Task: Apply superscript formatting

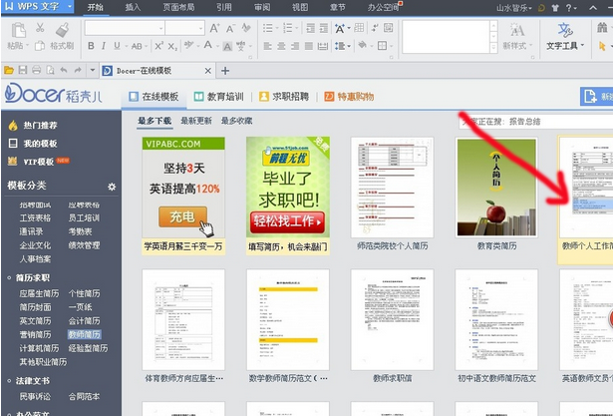Action: click(158, 46)
